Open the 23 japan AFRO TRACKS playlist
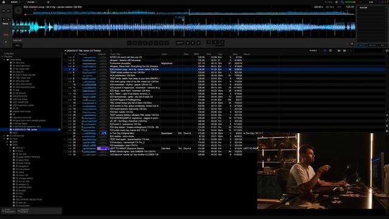Viewport: 389px width, 219px height. pos(28,157)
